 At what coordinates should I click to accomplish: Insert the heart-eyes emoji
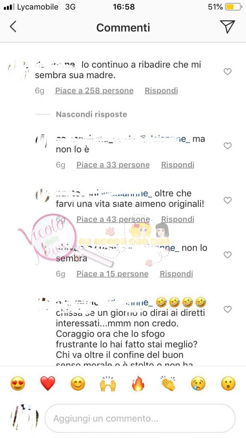pos(18,384)
